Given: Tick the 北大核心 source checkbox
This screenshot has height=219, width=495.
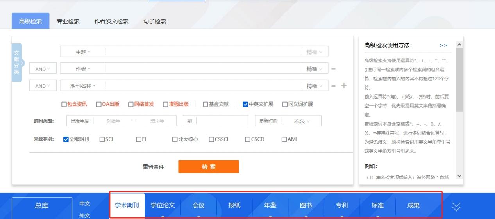Looking at the screenshot, I should point(175,139).
